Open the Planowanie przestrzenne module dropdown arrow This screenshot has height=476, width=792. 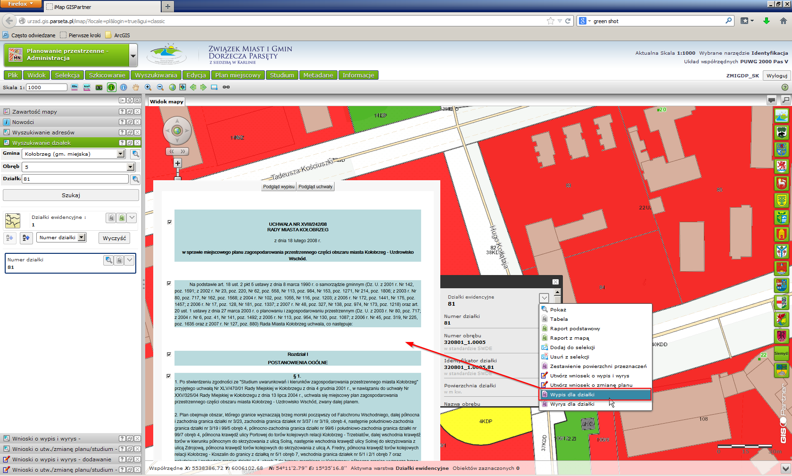tap(133, 56)
